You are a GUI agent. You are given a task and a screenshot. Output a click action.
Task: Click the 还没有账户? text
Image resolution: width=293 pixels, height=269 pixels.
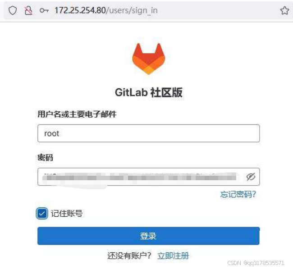coord(129,256)
